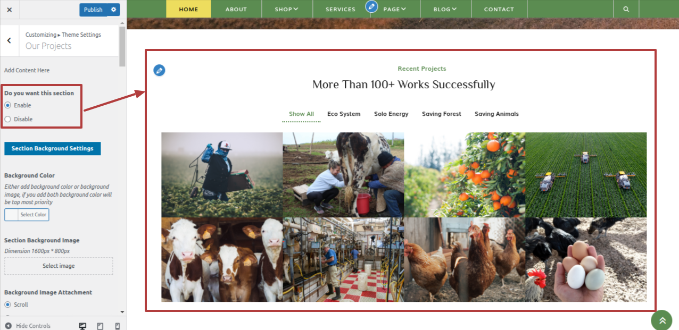Click the green scroll-to-top arrow button

(662, 320)
